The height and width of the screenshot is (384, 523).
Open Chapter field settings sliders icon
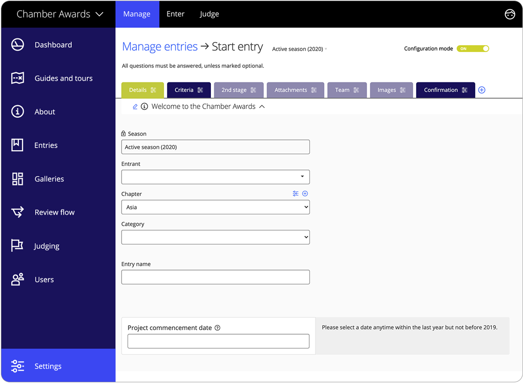[296, 194]
